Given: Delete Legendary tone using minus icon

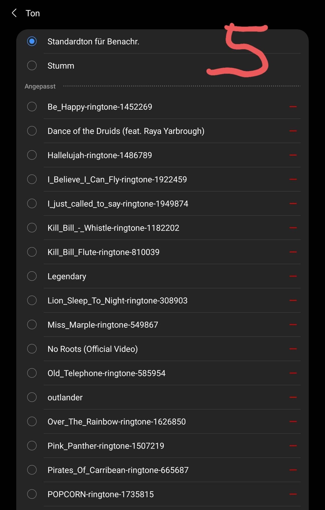Looking at the screenshot, I should click(x=293, y=276).
